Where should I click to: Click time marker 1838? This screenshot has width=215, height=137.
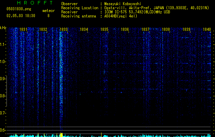pos(166,29)
